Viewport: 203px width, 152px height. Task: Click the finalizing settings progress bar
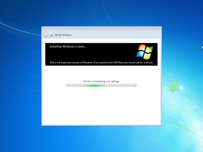click(x=101, y=85)
